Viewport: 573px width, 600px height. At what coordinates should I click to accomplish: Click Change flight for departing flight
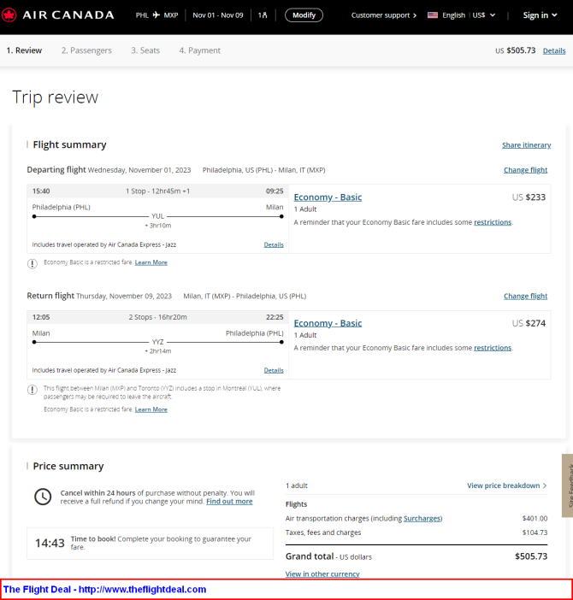click(525, 170)
